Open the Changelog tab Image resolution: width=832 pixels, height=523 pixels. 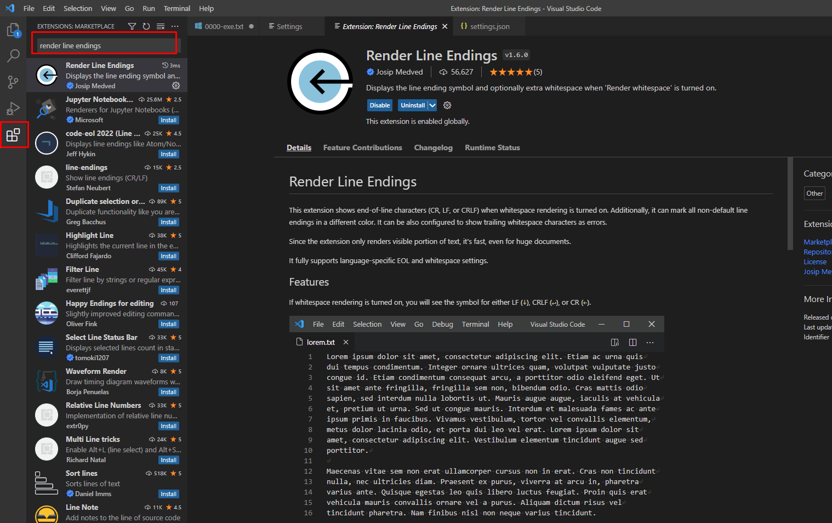(x=434, y=147)
